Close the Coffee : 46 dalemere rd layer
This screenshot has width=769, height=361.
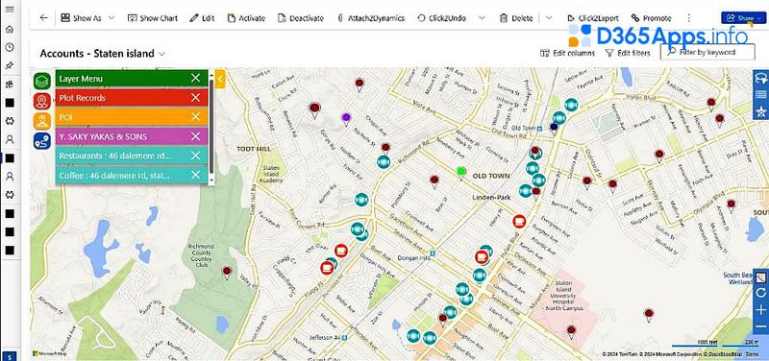pos(196,175)
